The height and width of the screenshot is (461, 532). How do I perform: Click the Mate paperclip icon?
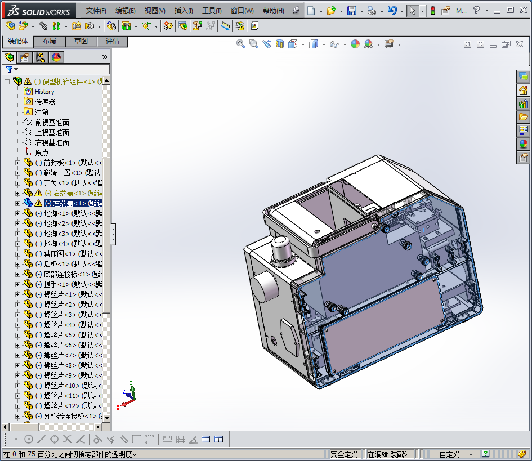click(43, 26)
